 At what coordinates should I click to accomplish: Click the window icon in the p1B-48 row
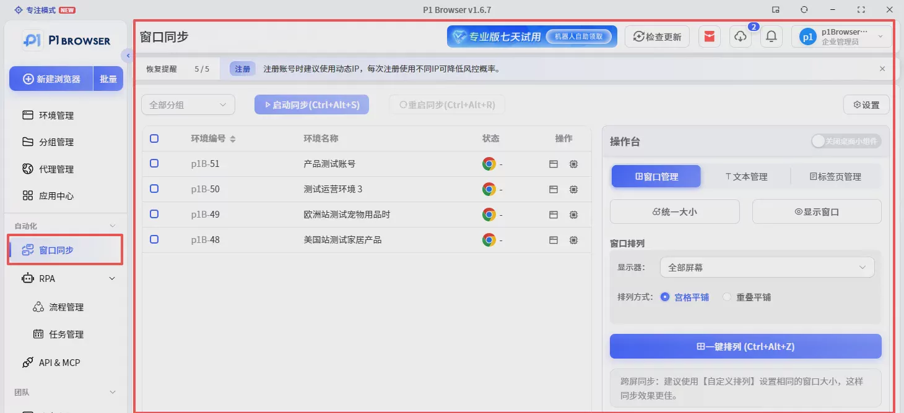pyautogui.click(x=554, y=240)
